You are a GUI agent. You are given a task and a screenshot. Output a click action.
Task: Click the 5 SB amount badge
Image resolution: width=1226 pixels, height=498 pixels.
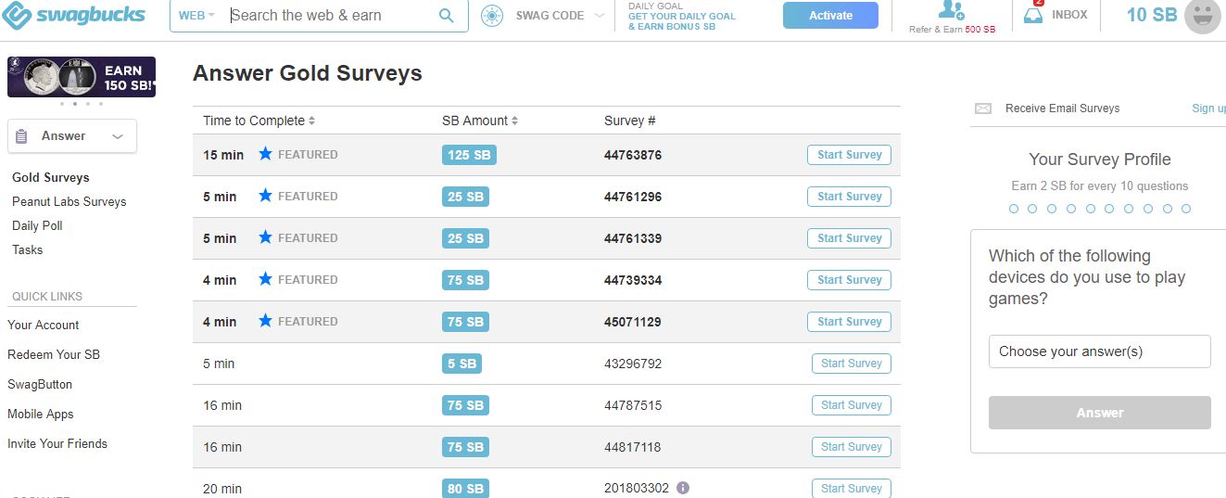coord(461,364)
